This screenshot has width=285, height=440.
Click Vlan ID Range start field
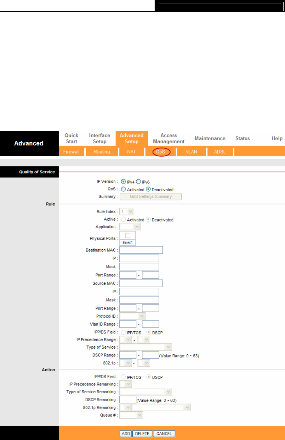tap(128, 324)
